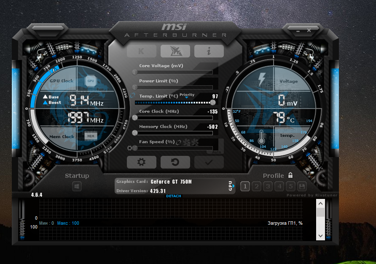
Task: Click the Temp. Limit value 97
Action: tap(215, 96)
